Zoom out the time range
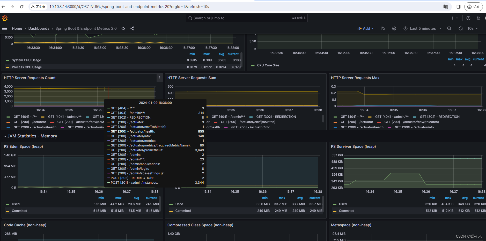 pyautogui.click(x=449, y=28)
